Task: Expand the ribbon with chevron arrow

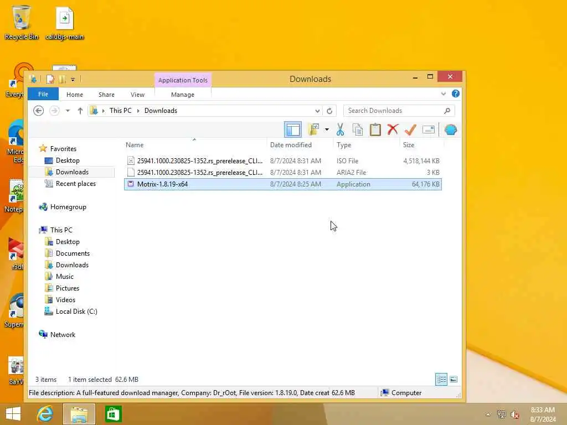Action: 444,94
